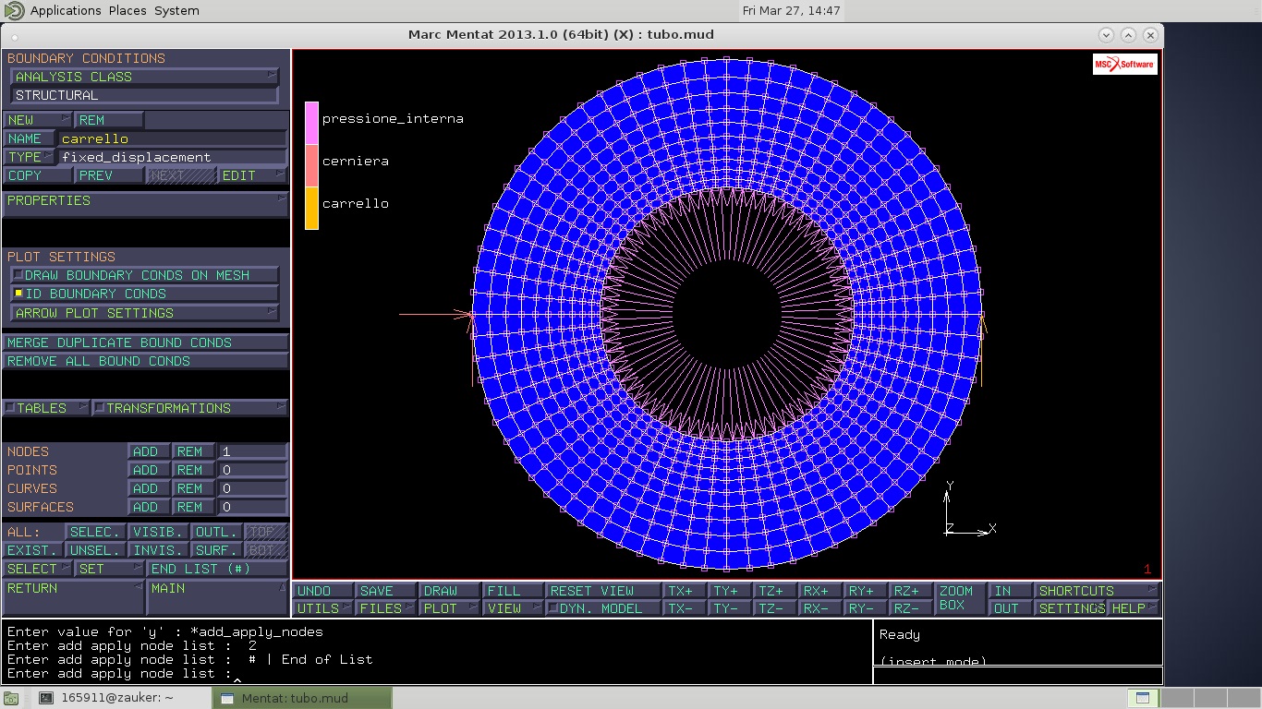1262x709 pixels.
Task: Click ZOOM BOX button
Action: click(960, 599)
